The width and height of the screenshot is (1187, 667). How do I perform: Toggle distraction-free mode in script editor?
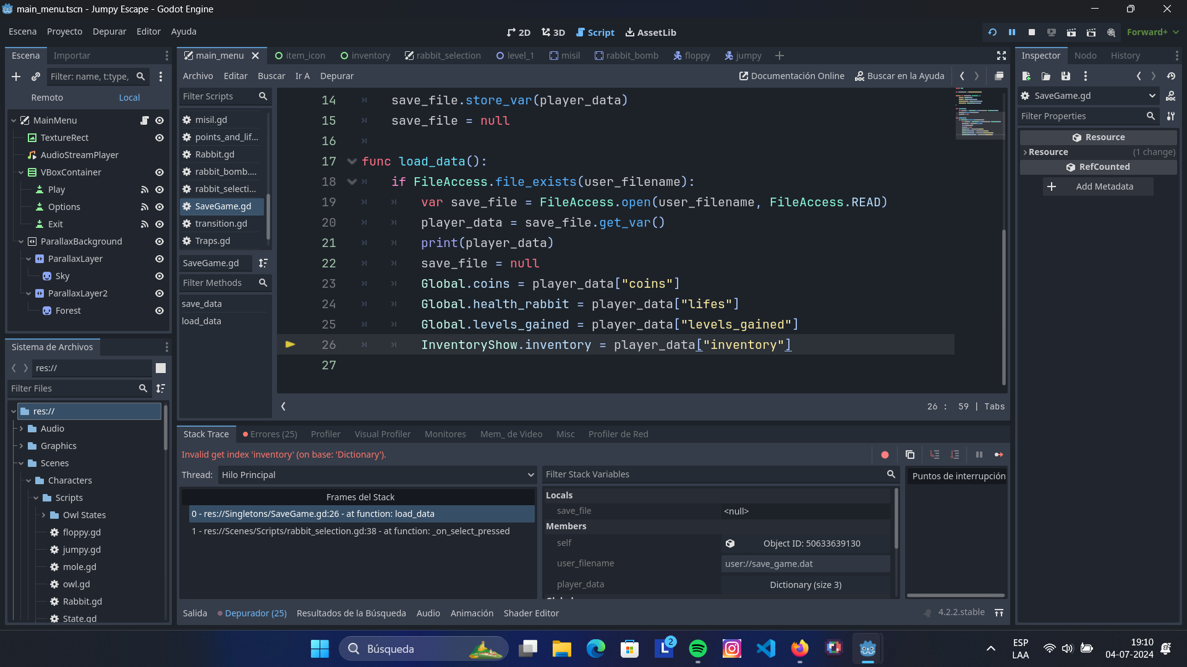(1001, 55)
